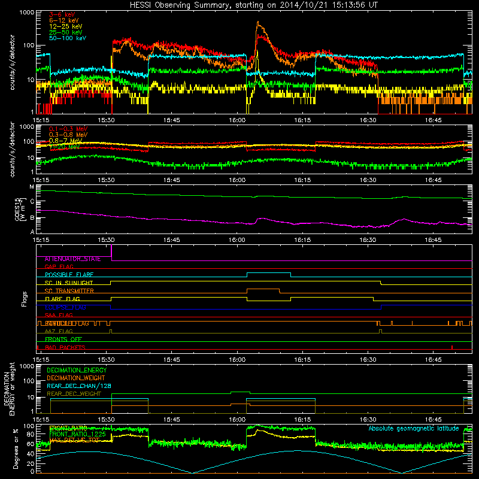Image resolution: width=479 pixels, height=479 pixels.
Task: Click the green FRONT_RATIO_1225 legend label
Action: click(78, 434)
